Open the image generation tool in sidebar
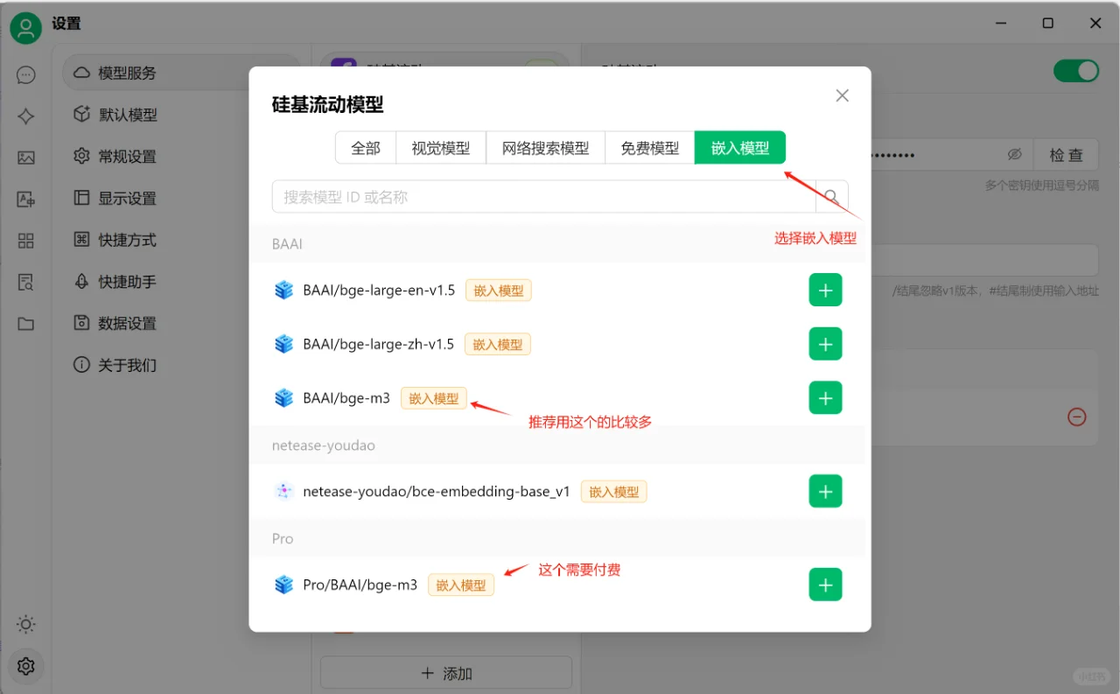 point(25,158)
